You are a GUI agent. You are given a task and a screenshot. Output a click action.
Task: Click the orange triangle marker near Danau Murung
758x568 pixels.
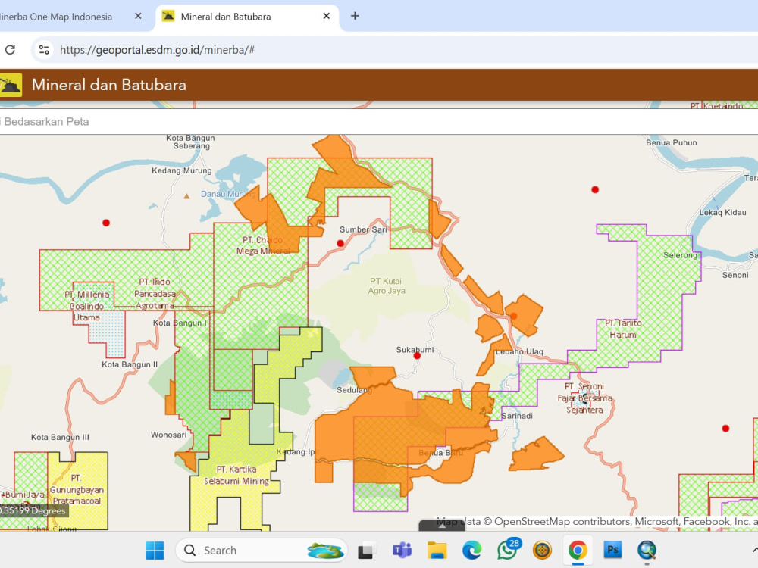(x=186, y=195)
